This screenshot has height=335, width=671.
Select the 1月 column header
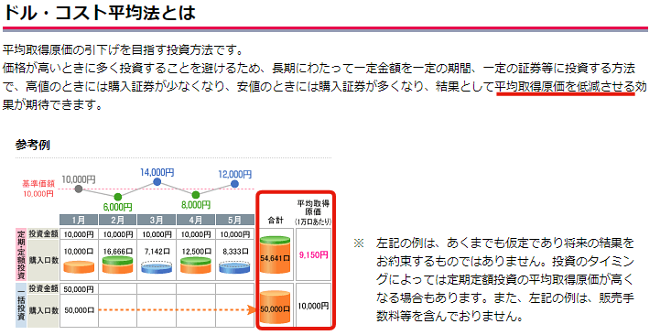tap(79, 220)
